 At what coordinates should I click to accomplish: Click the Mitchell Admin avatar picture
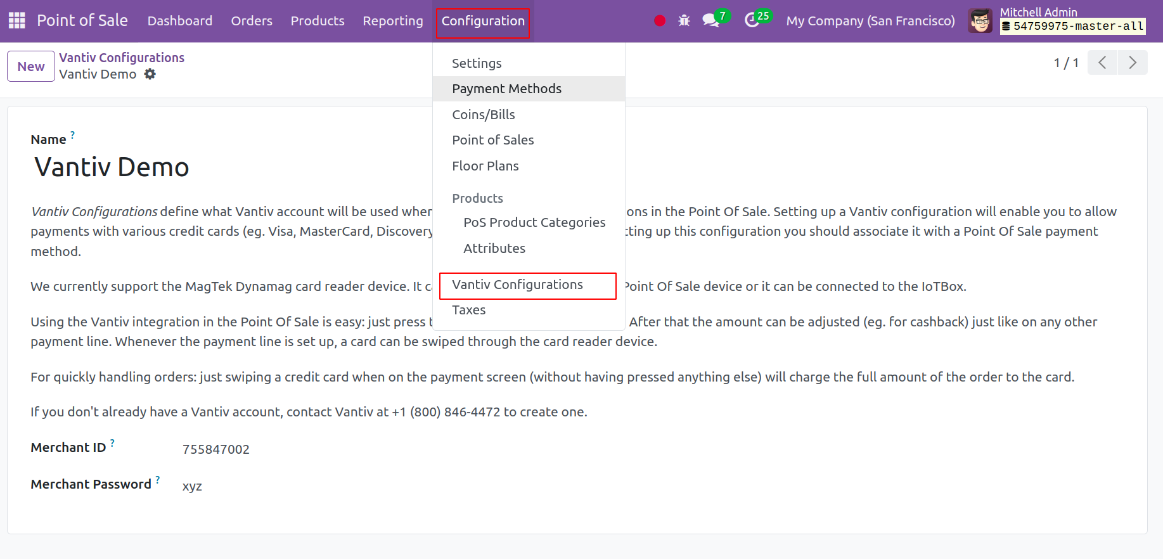(x=980, y=21)
